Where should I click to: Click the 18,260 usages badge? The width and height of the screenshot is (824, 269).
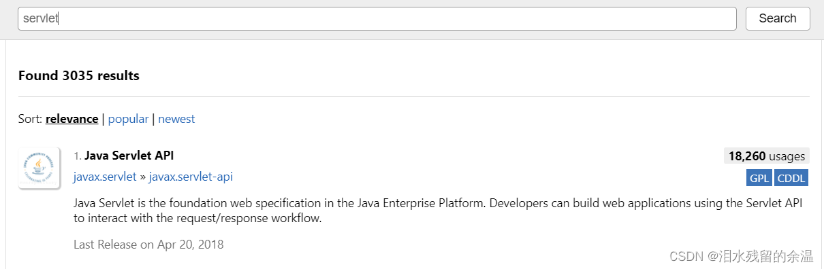pos(767,156)
